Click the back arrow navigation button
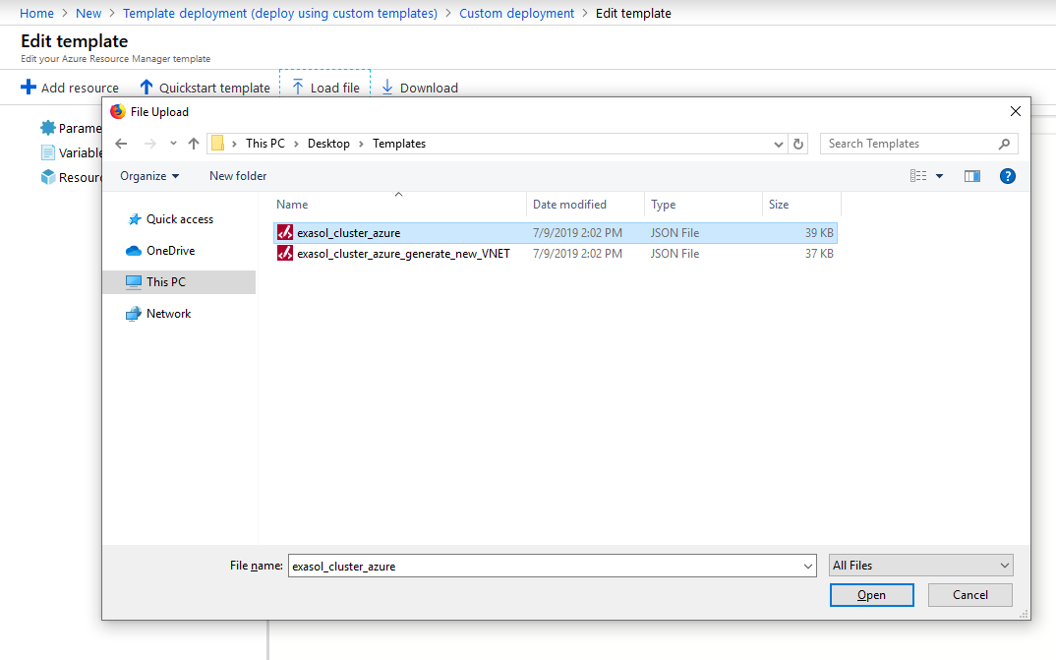 (121, 144)
